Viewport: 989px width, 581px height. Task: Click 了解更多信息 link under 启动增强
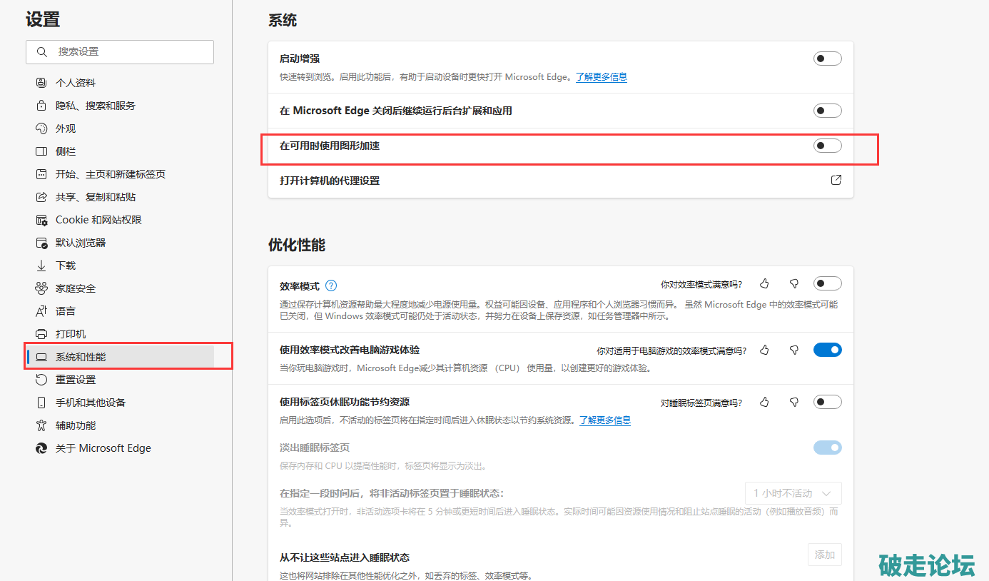[x=602, y=77]
